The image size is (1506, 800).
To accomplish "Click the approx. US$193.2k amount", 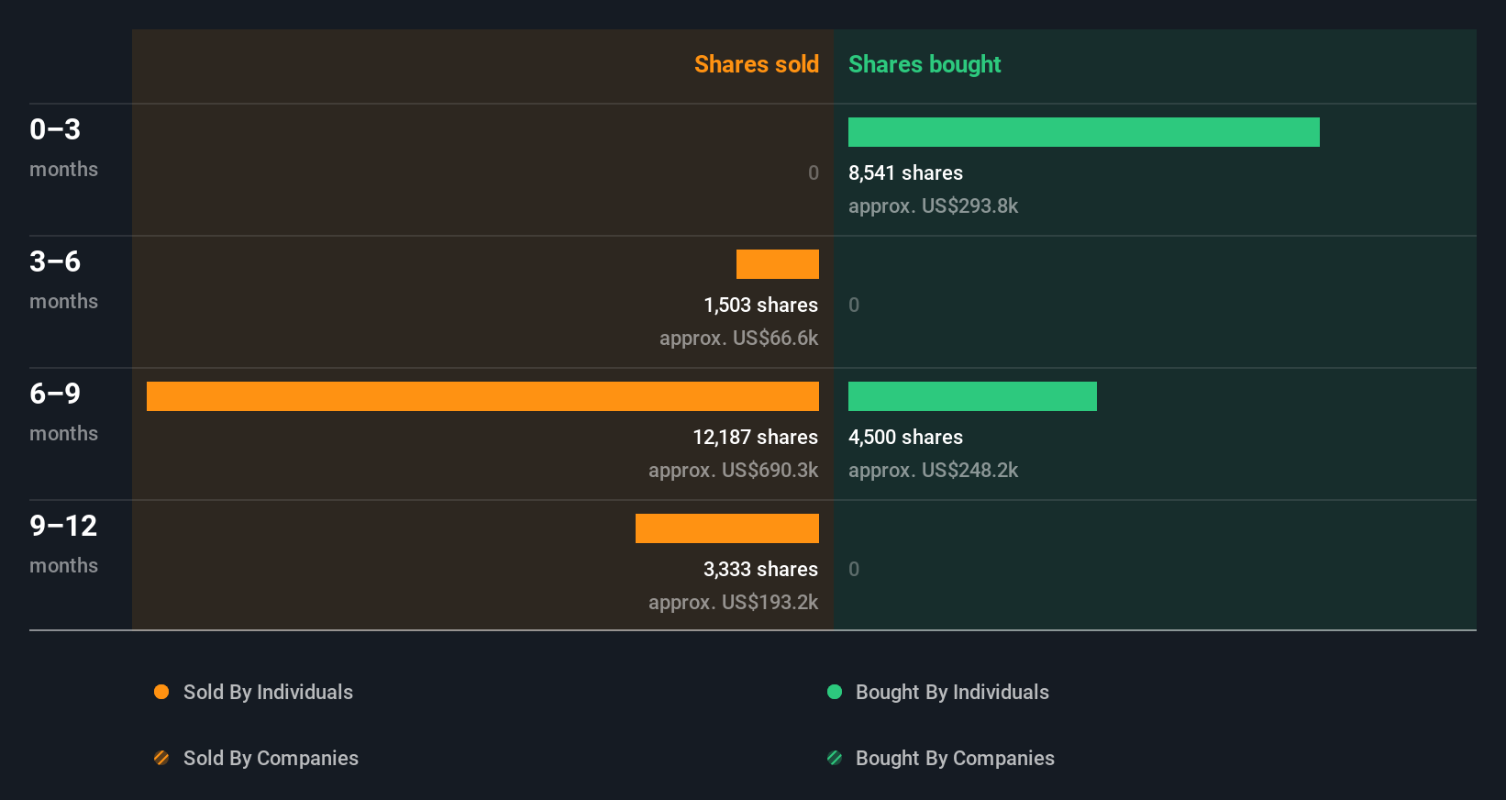I will tap(733, 602).
